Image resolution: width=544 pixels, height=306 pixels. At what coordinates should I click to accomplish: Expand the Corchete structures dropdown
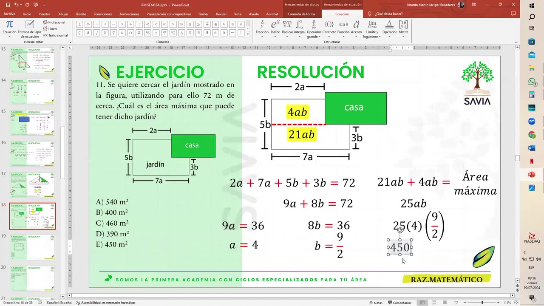[329, 28]
